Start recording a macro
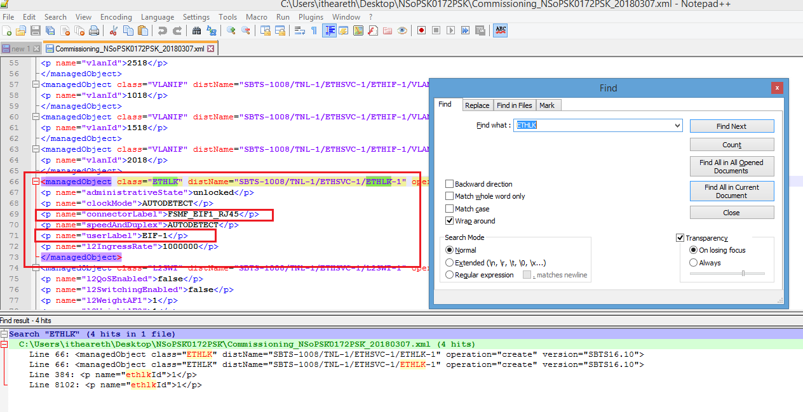The image size is (803, 412). pos(422,30)
